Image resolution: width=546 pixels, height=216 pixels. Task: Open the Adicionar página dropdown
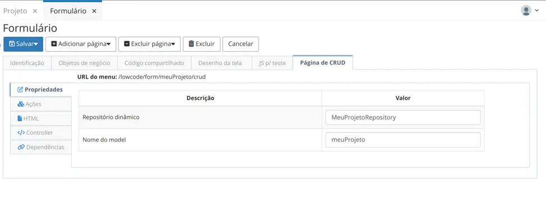pyautogui.click(x=81, y=44)
